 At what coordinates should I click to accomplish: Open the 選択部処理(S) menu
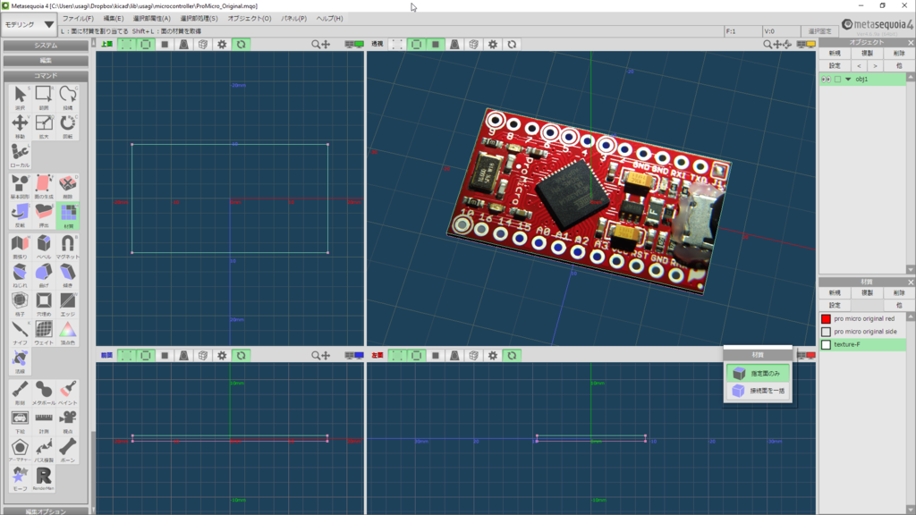(199, 18)
